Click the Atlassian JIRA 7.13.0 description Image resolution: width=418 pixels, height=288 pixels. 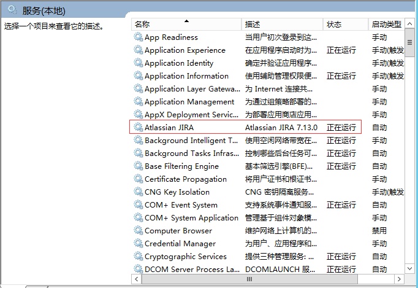pos(281,128)
